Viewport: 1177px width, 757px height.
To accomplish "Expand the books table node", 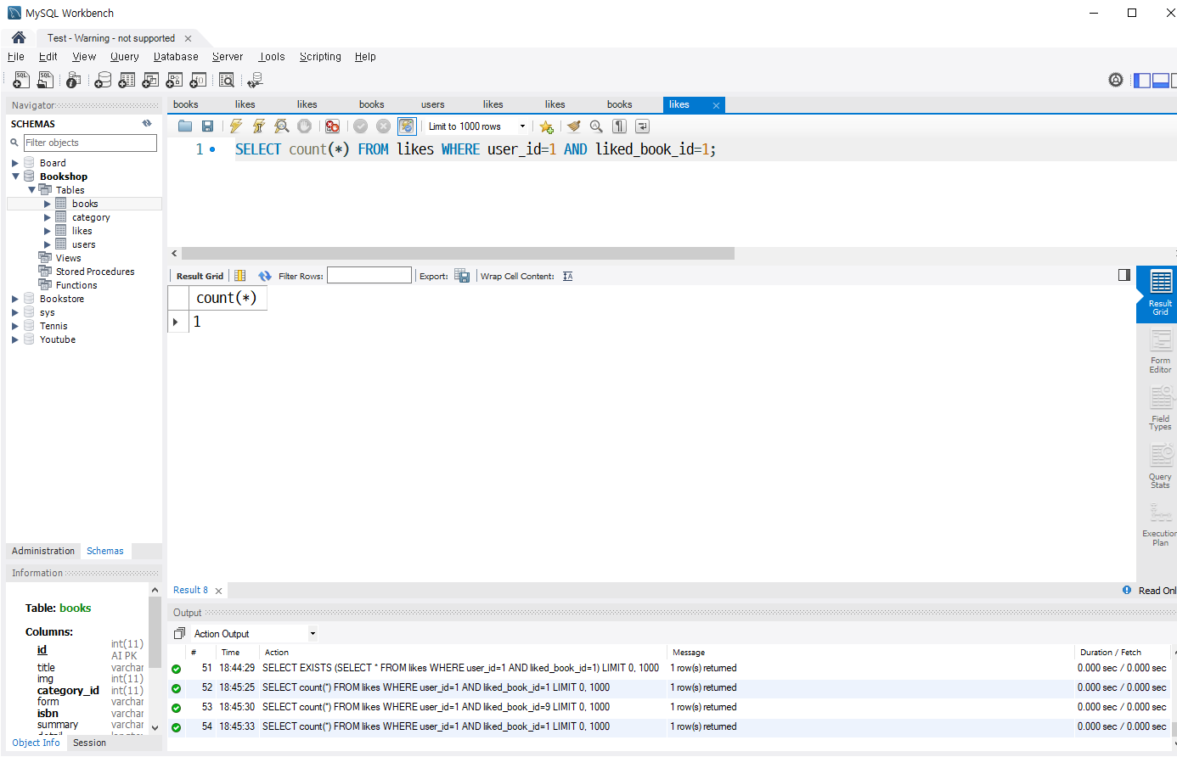I will [48, 204].
